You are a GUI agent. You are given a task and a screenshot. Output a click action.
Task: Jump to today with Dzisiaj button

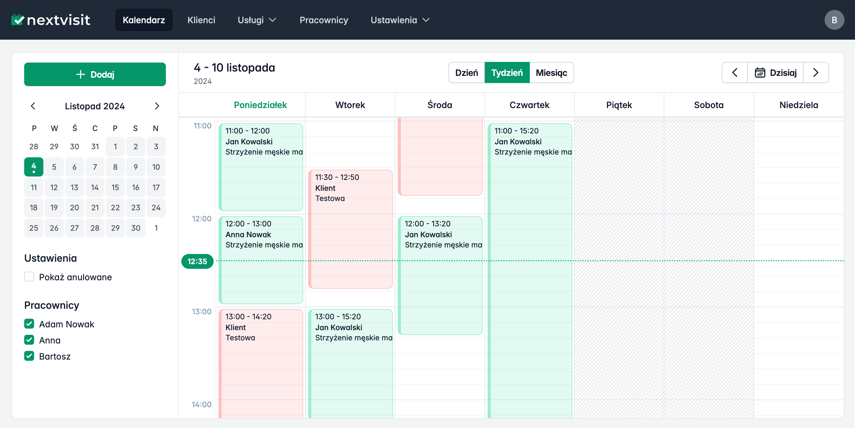775,72
